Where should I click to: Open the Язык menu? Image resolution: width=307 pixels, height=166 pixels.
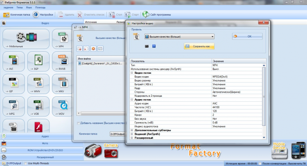tap(29, 7)
